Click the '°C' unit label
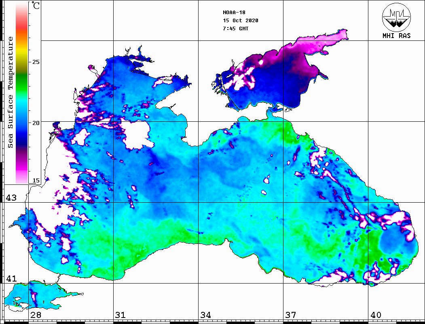The height and width of the screenshot is (324, 425). click(35, 5)
